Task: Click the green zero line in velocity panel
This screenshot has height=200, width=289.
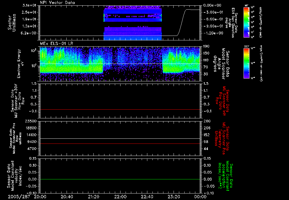Action: (120, 179)
